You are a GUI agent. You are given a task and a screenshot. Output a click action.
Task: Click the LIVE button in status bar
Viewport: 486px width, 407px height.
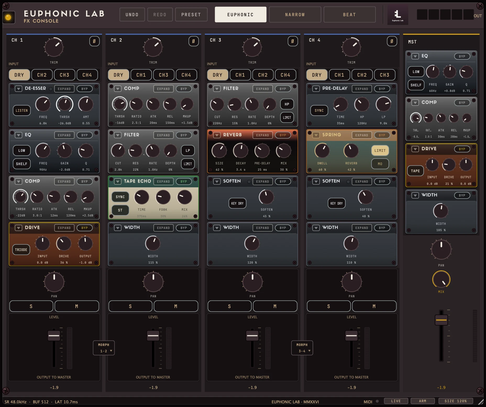(396, 401)
